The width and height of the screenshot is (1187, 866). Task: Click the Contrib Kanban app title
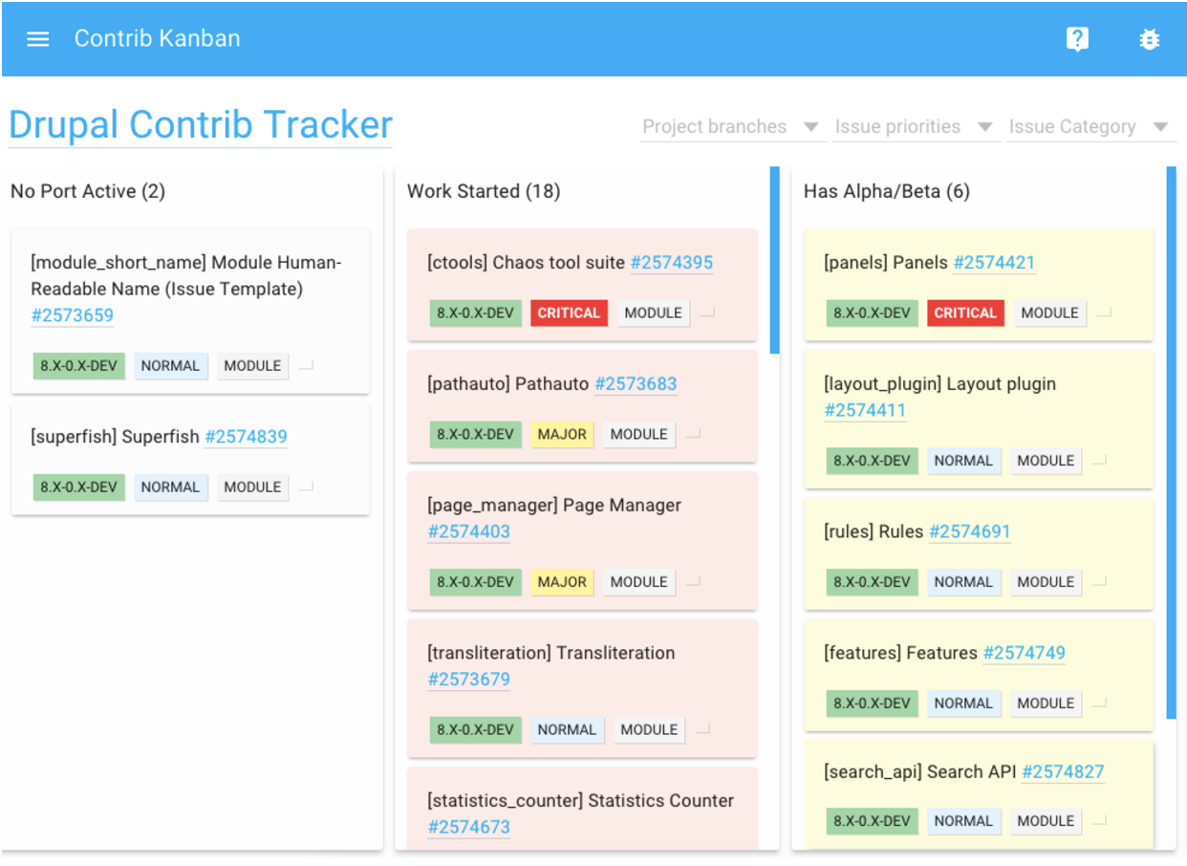click(158, 39)
